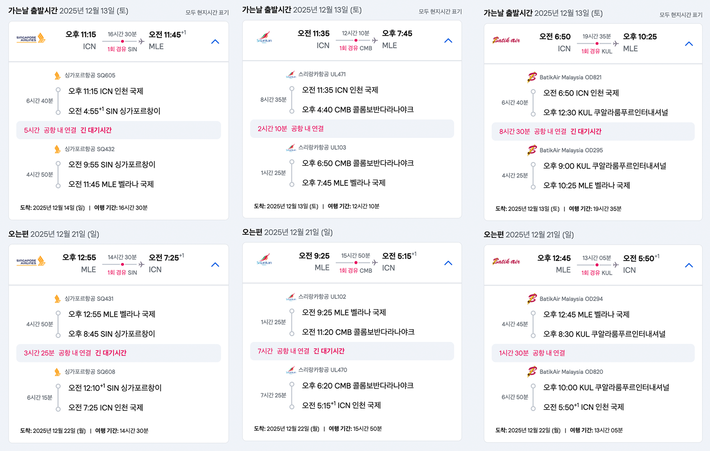Collapse the Batik Air return flight card
710x451 pixels.
coord(689,265)
